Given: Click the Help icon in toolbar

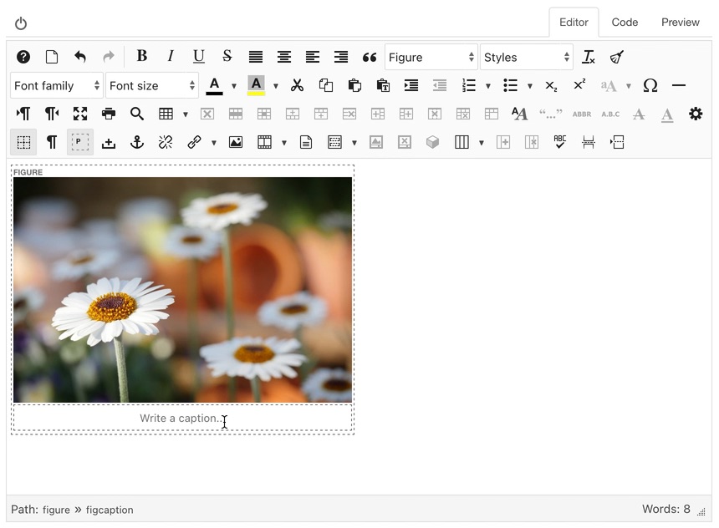Looking at the screenshot, I should pos(23,57).
